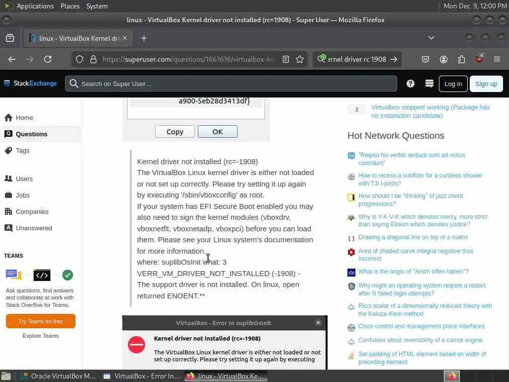Screen dimensions: 509x382
Task: Open the Firefox hamburger menu
Action: point(497,59)
